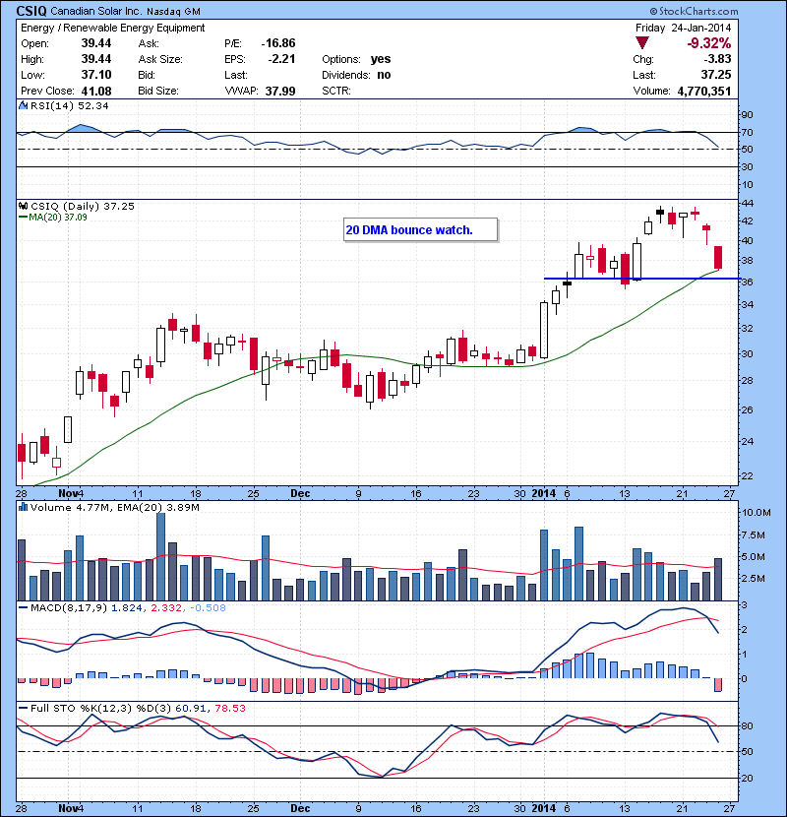Click the Bid Size: label
This screenshot has width=787, height=817.
tap(158, 91)
